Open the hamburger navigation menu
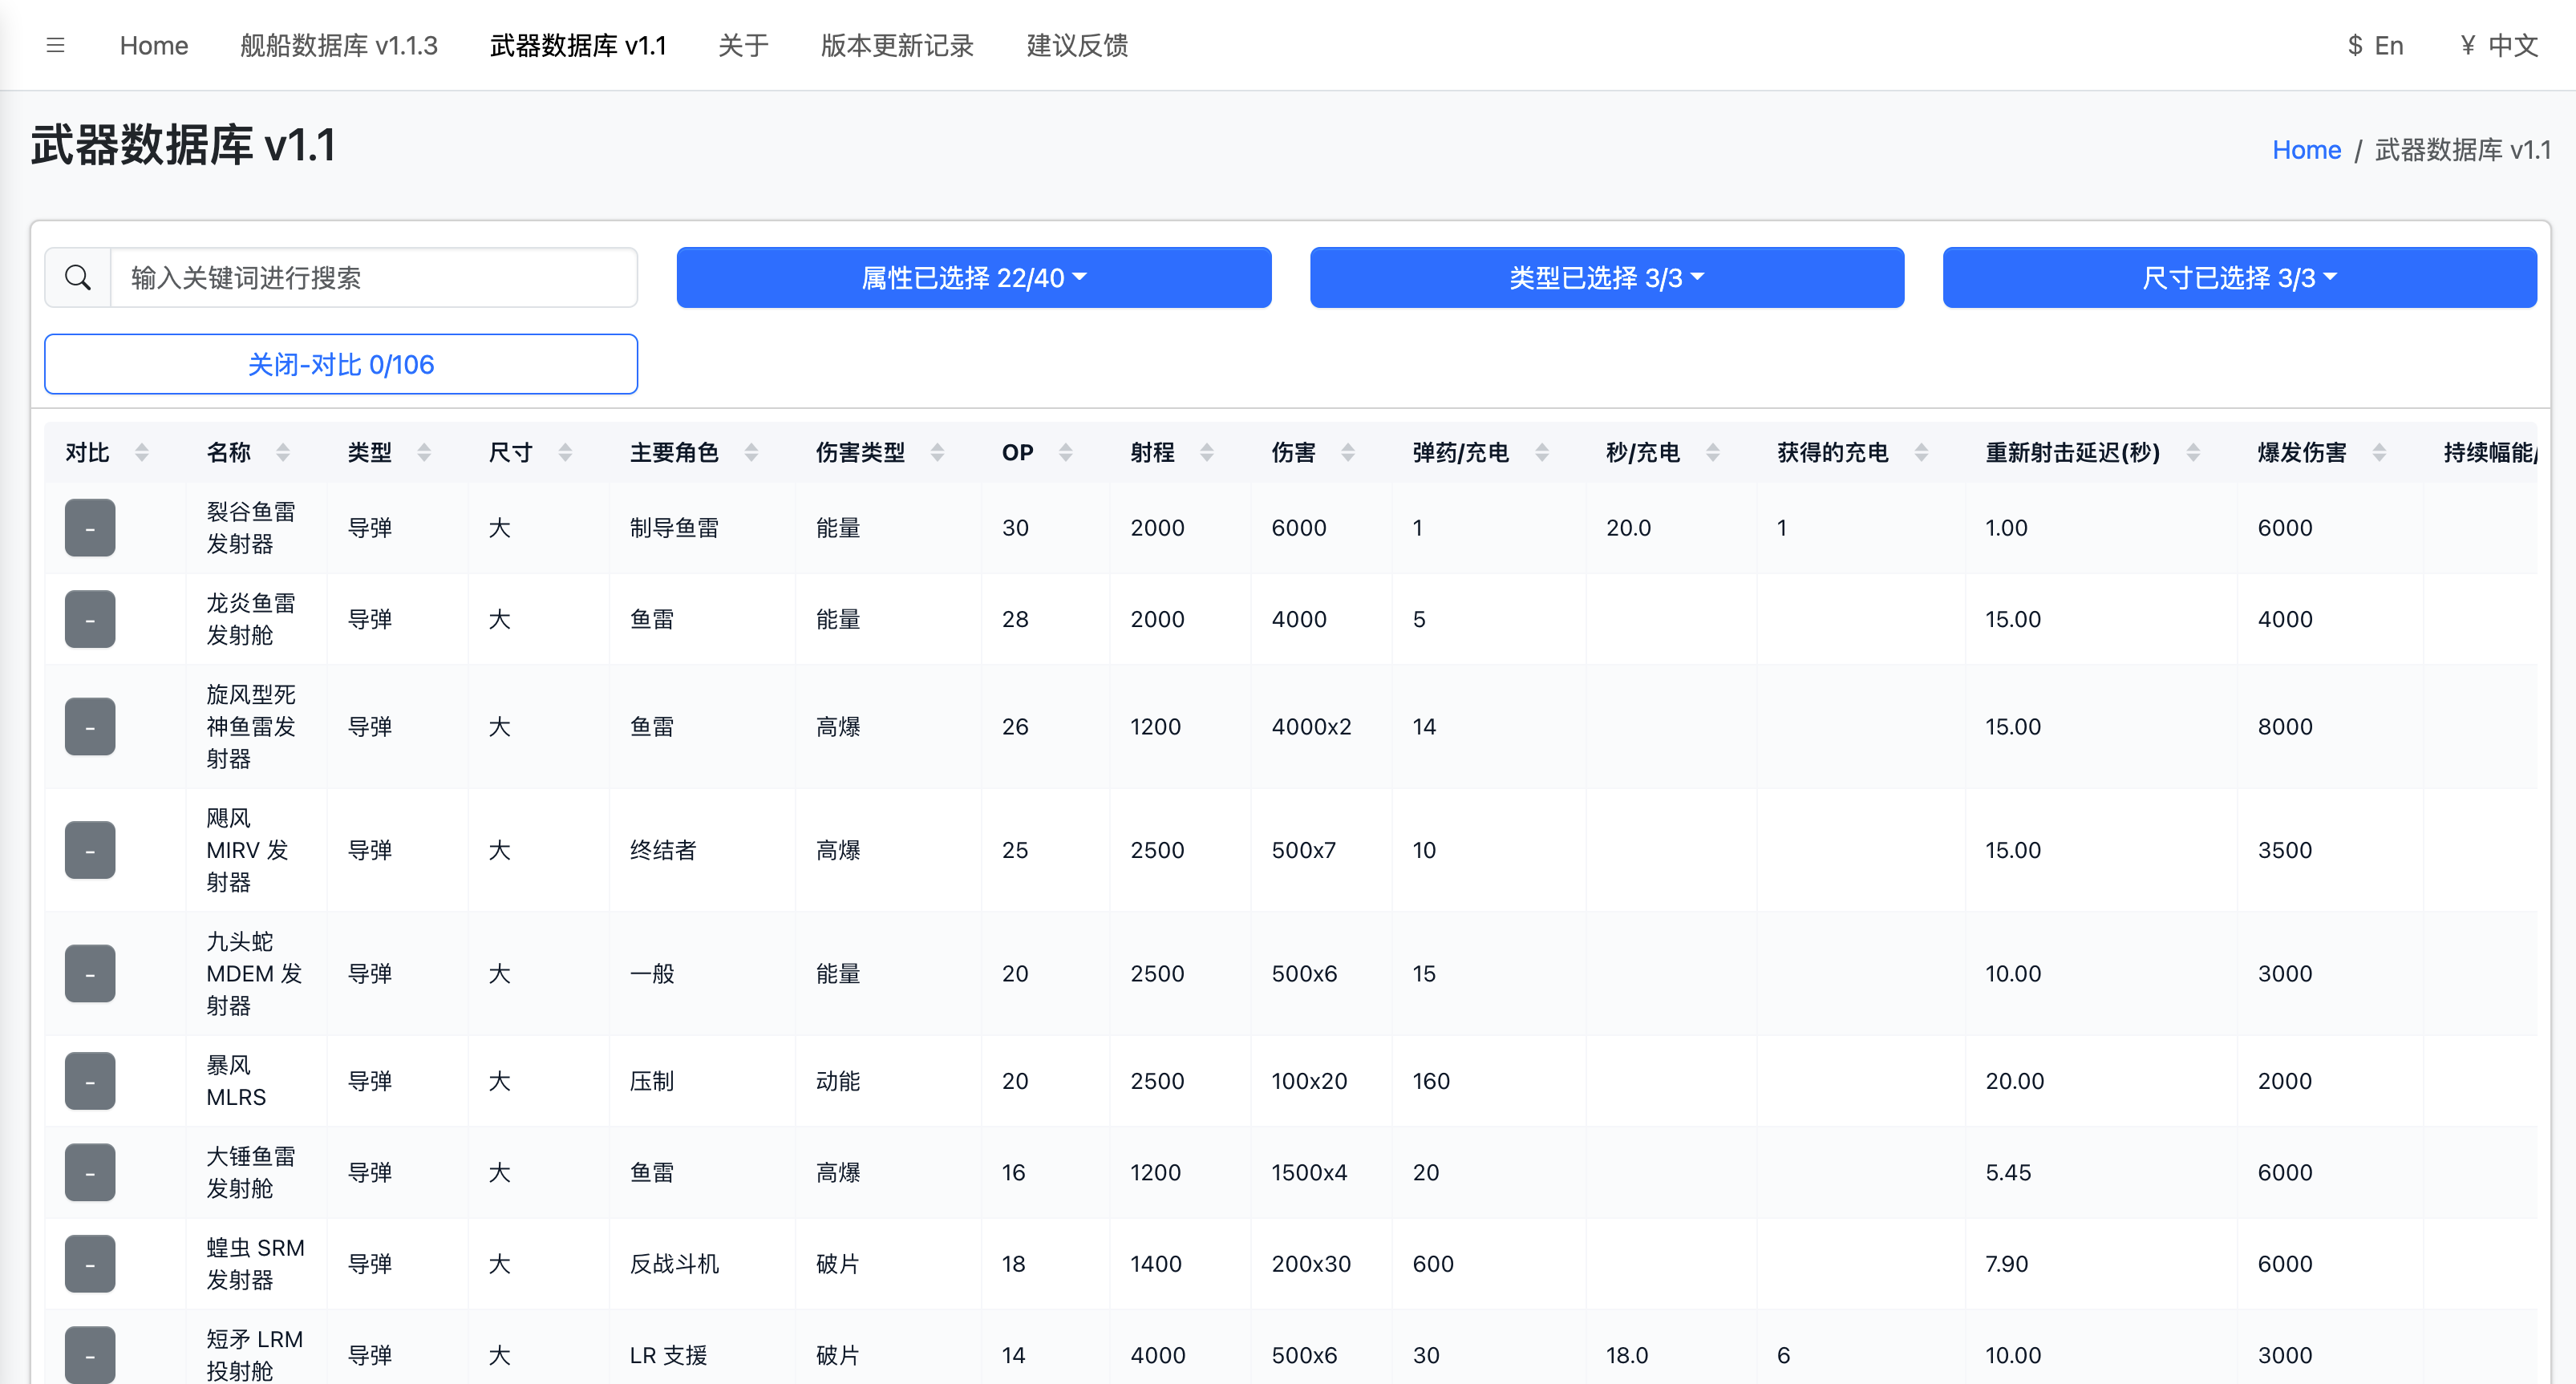The width and height of the screenshot is (2576, 1384). [55, 45]
